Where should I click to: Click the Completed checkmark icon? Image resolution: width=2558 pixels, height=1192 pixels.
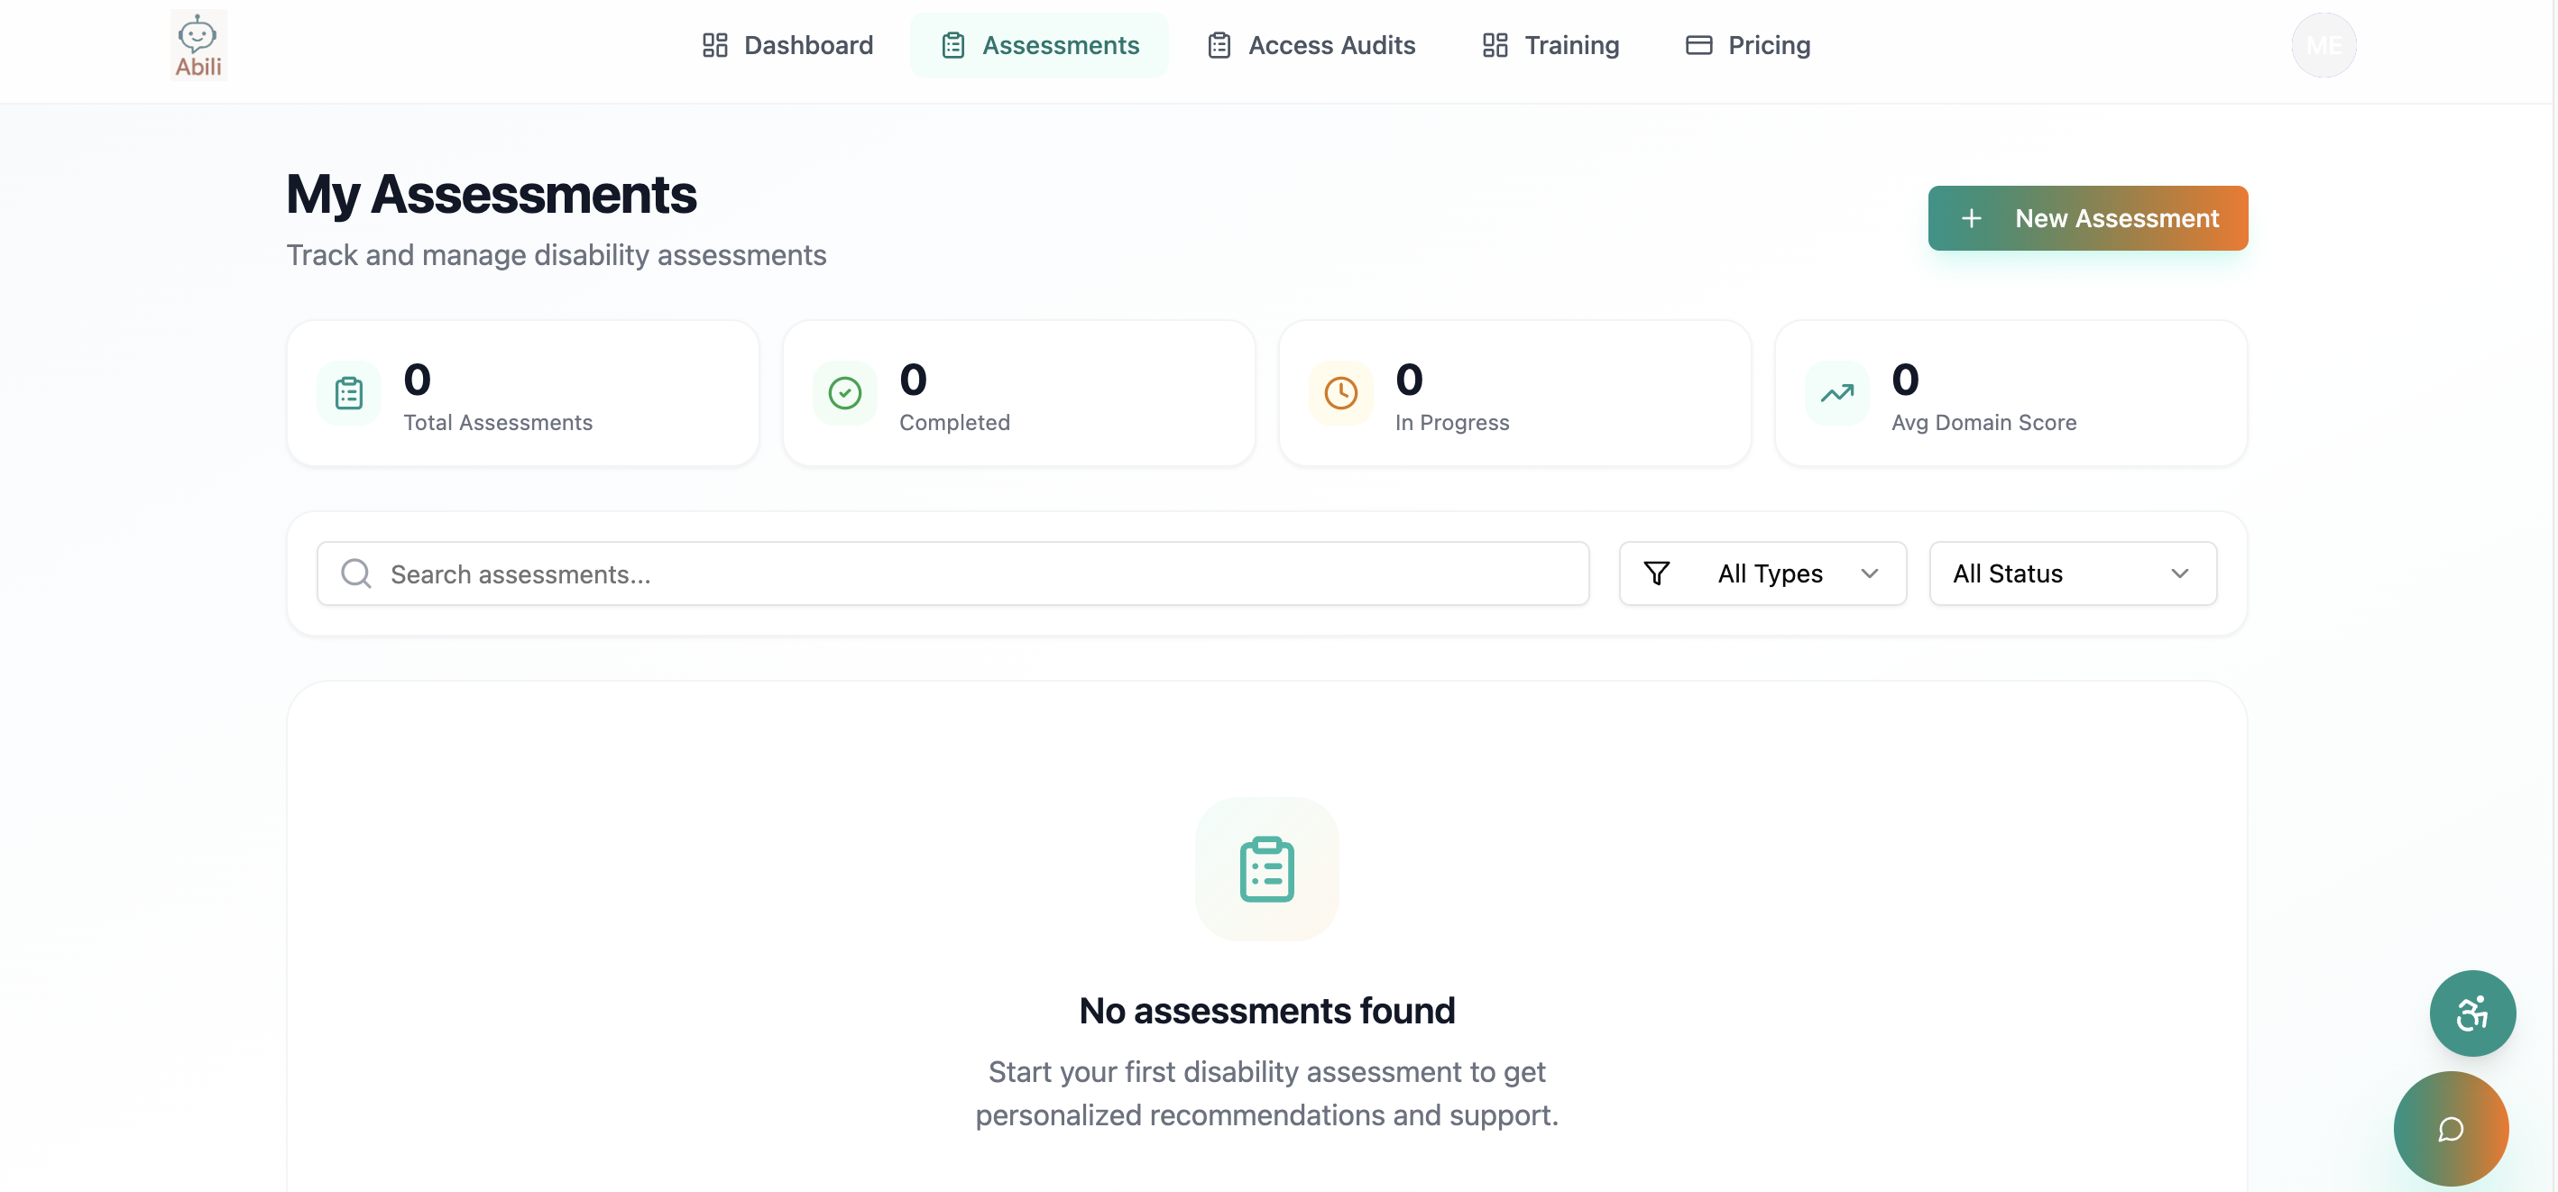point(845,394)
